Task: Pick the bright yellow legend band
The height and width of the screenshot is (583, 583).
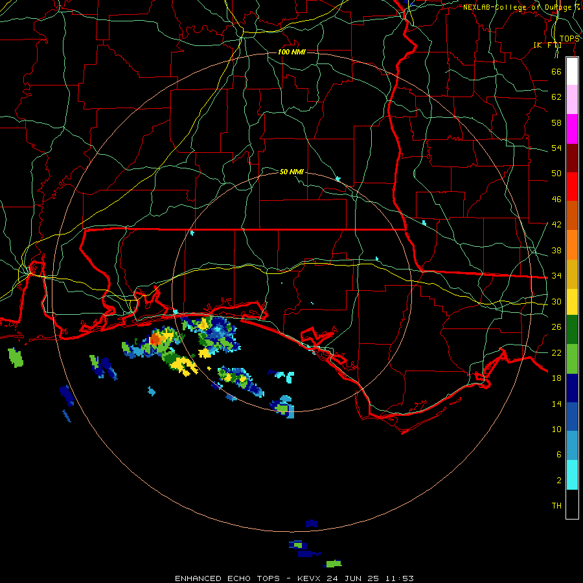Action: point(572,302)
